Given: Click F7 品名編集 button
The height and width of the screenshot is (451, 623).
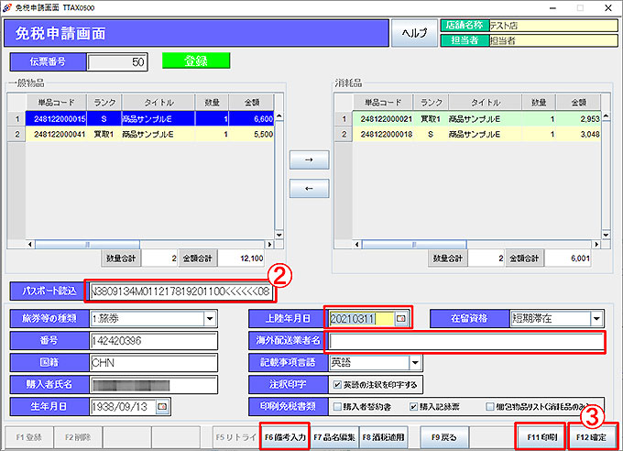Looking at the screenshot, I should point(333,436).
